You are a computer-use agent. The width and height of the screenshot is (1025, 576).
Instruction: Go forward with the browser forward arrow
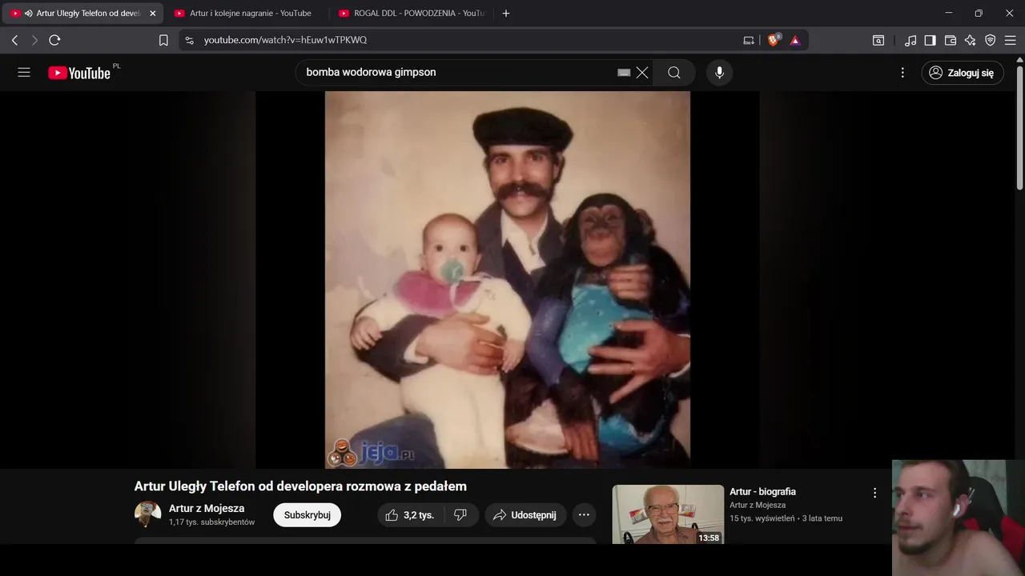34,40
